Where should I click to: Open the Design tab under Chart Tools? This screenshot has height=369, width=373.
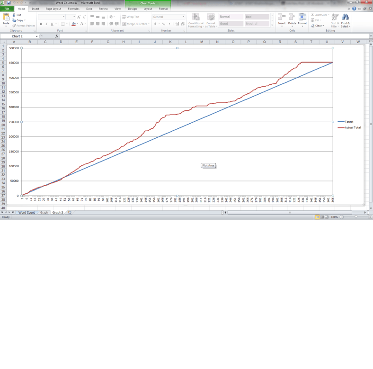click(133, 9)
